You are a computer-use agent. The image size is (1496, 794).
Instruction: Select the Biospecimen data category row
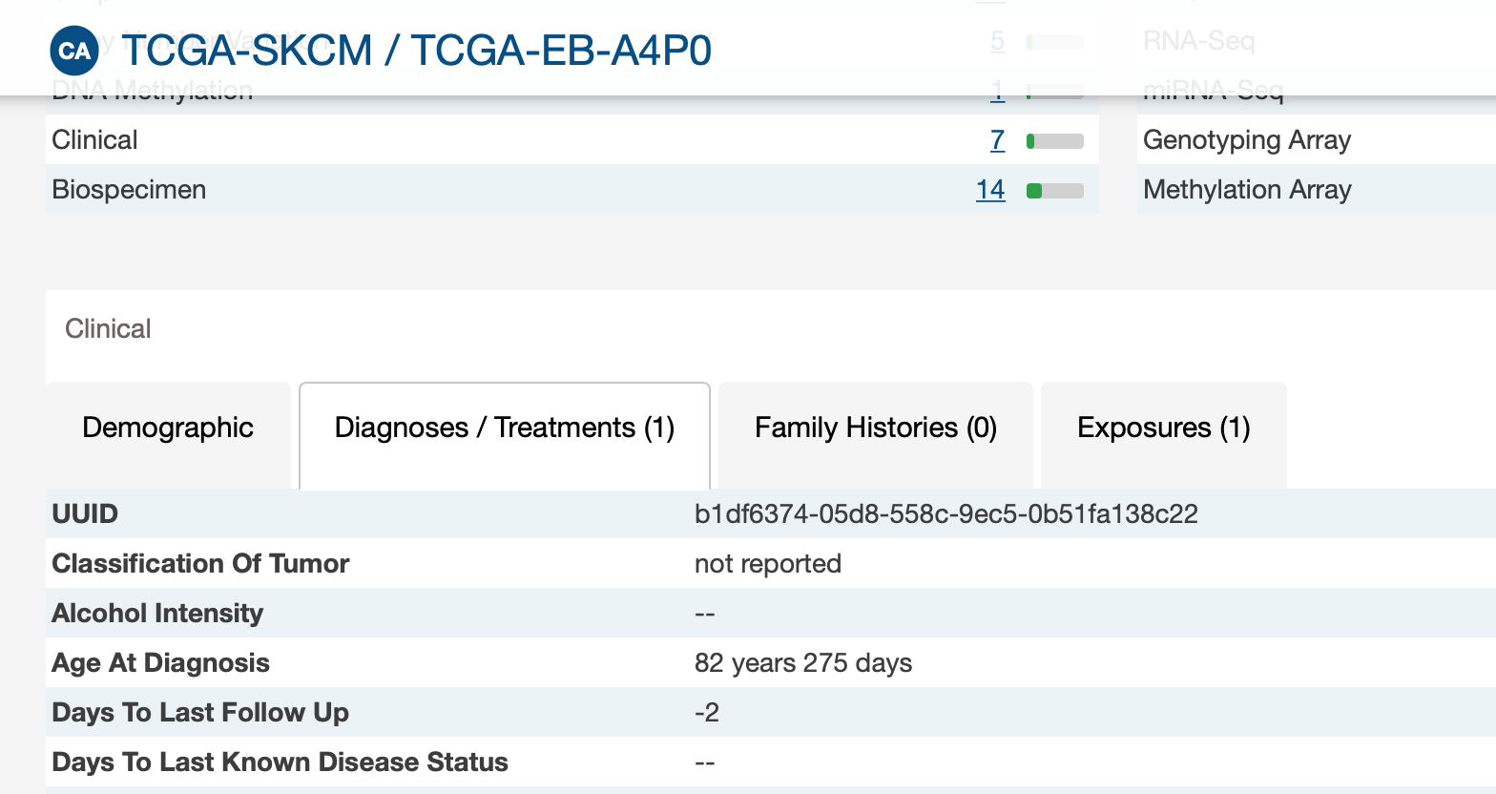click(572, 190)
